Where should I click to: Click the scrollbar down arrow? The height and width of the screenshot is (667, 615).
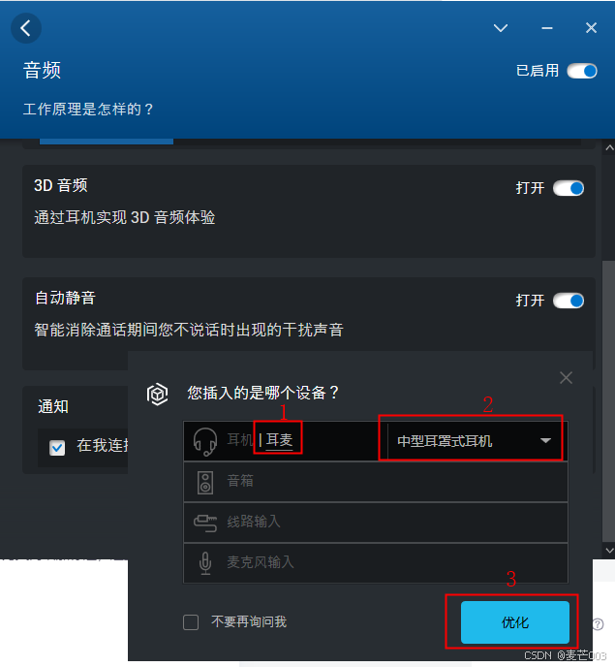[609, 551]
